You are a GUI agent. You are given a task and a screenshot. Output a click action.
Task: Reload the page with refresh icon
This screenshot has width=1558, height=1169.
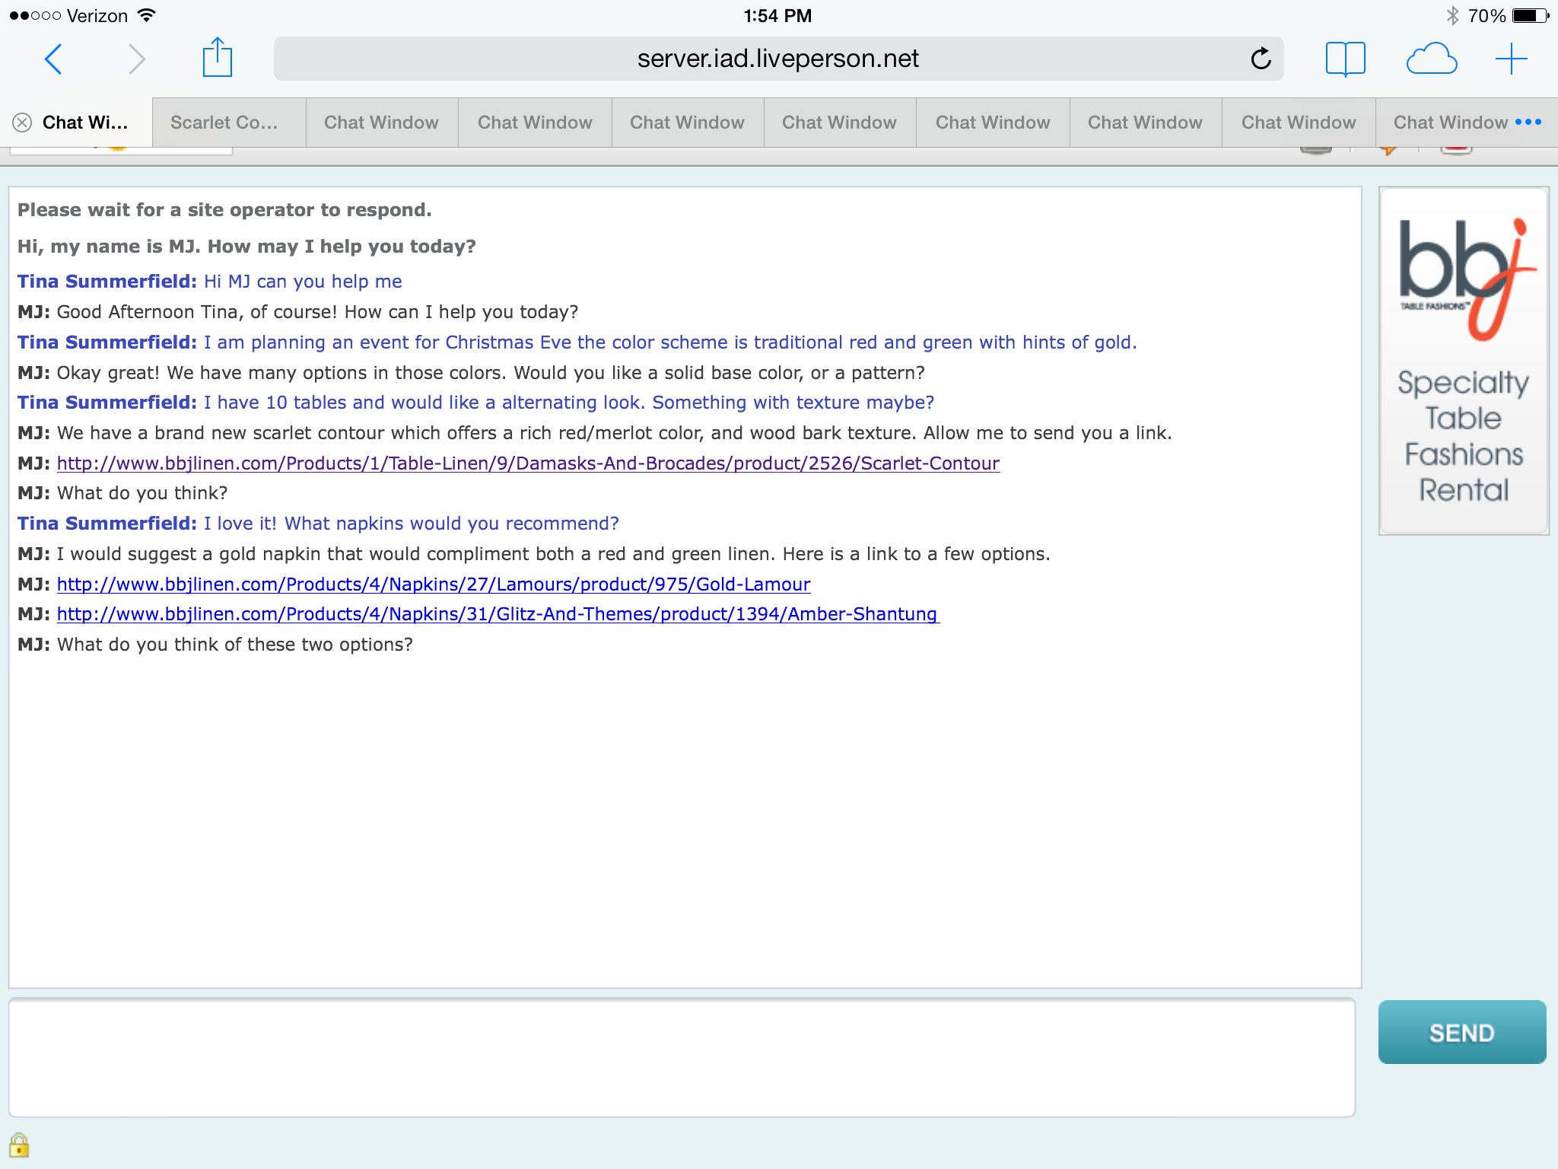[x=1261, y=58]
